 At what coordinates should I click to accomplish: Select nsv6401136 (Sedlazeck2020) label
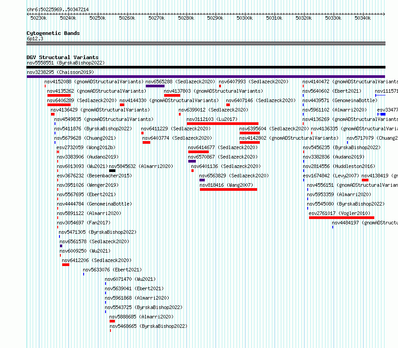(x=226, y=166)
